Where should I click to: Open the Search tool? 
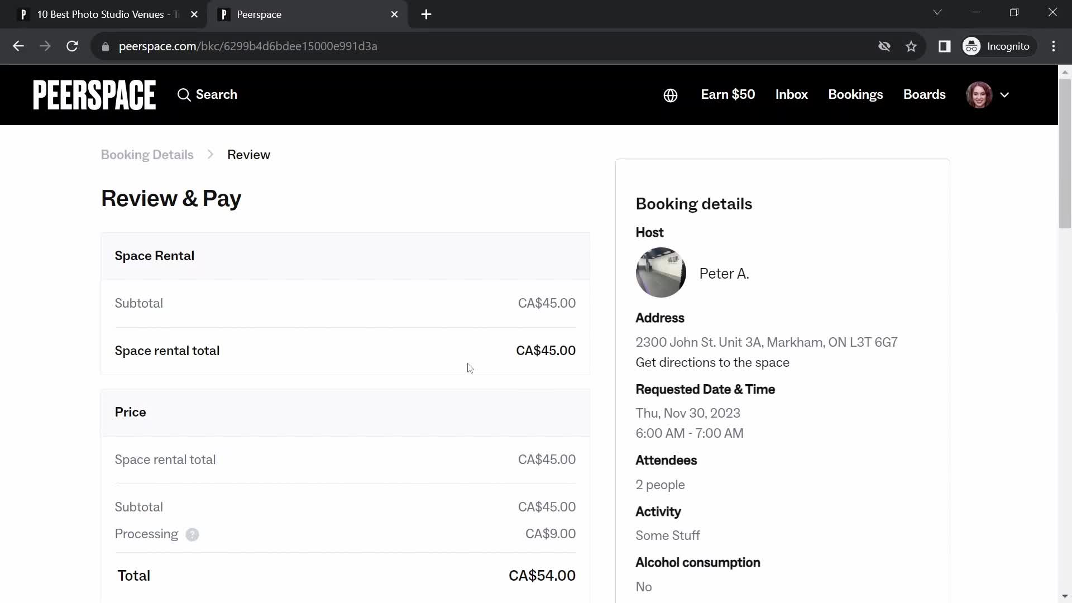207,94
